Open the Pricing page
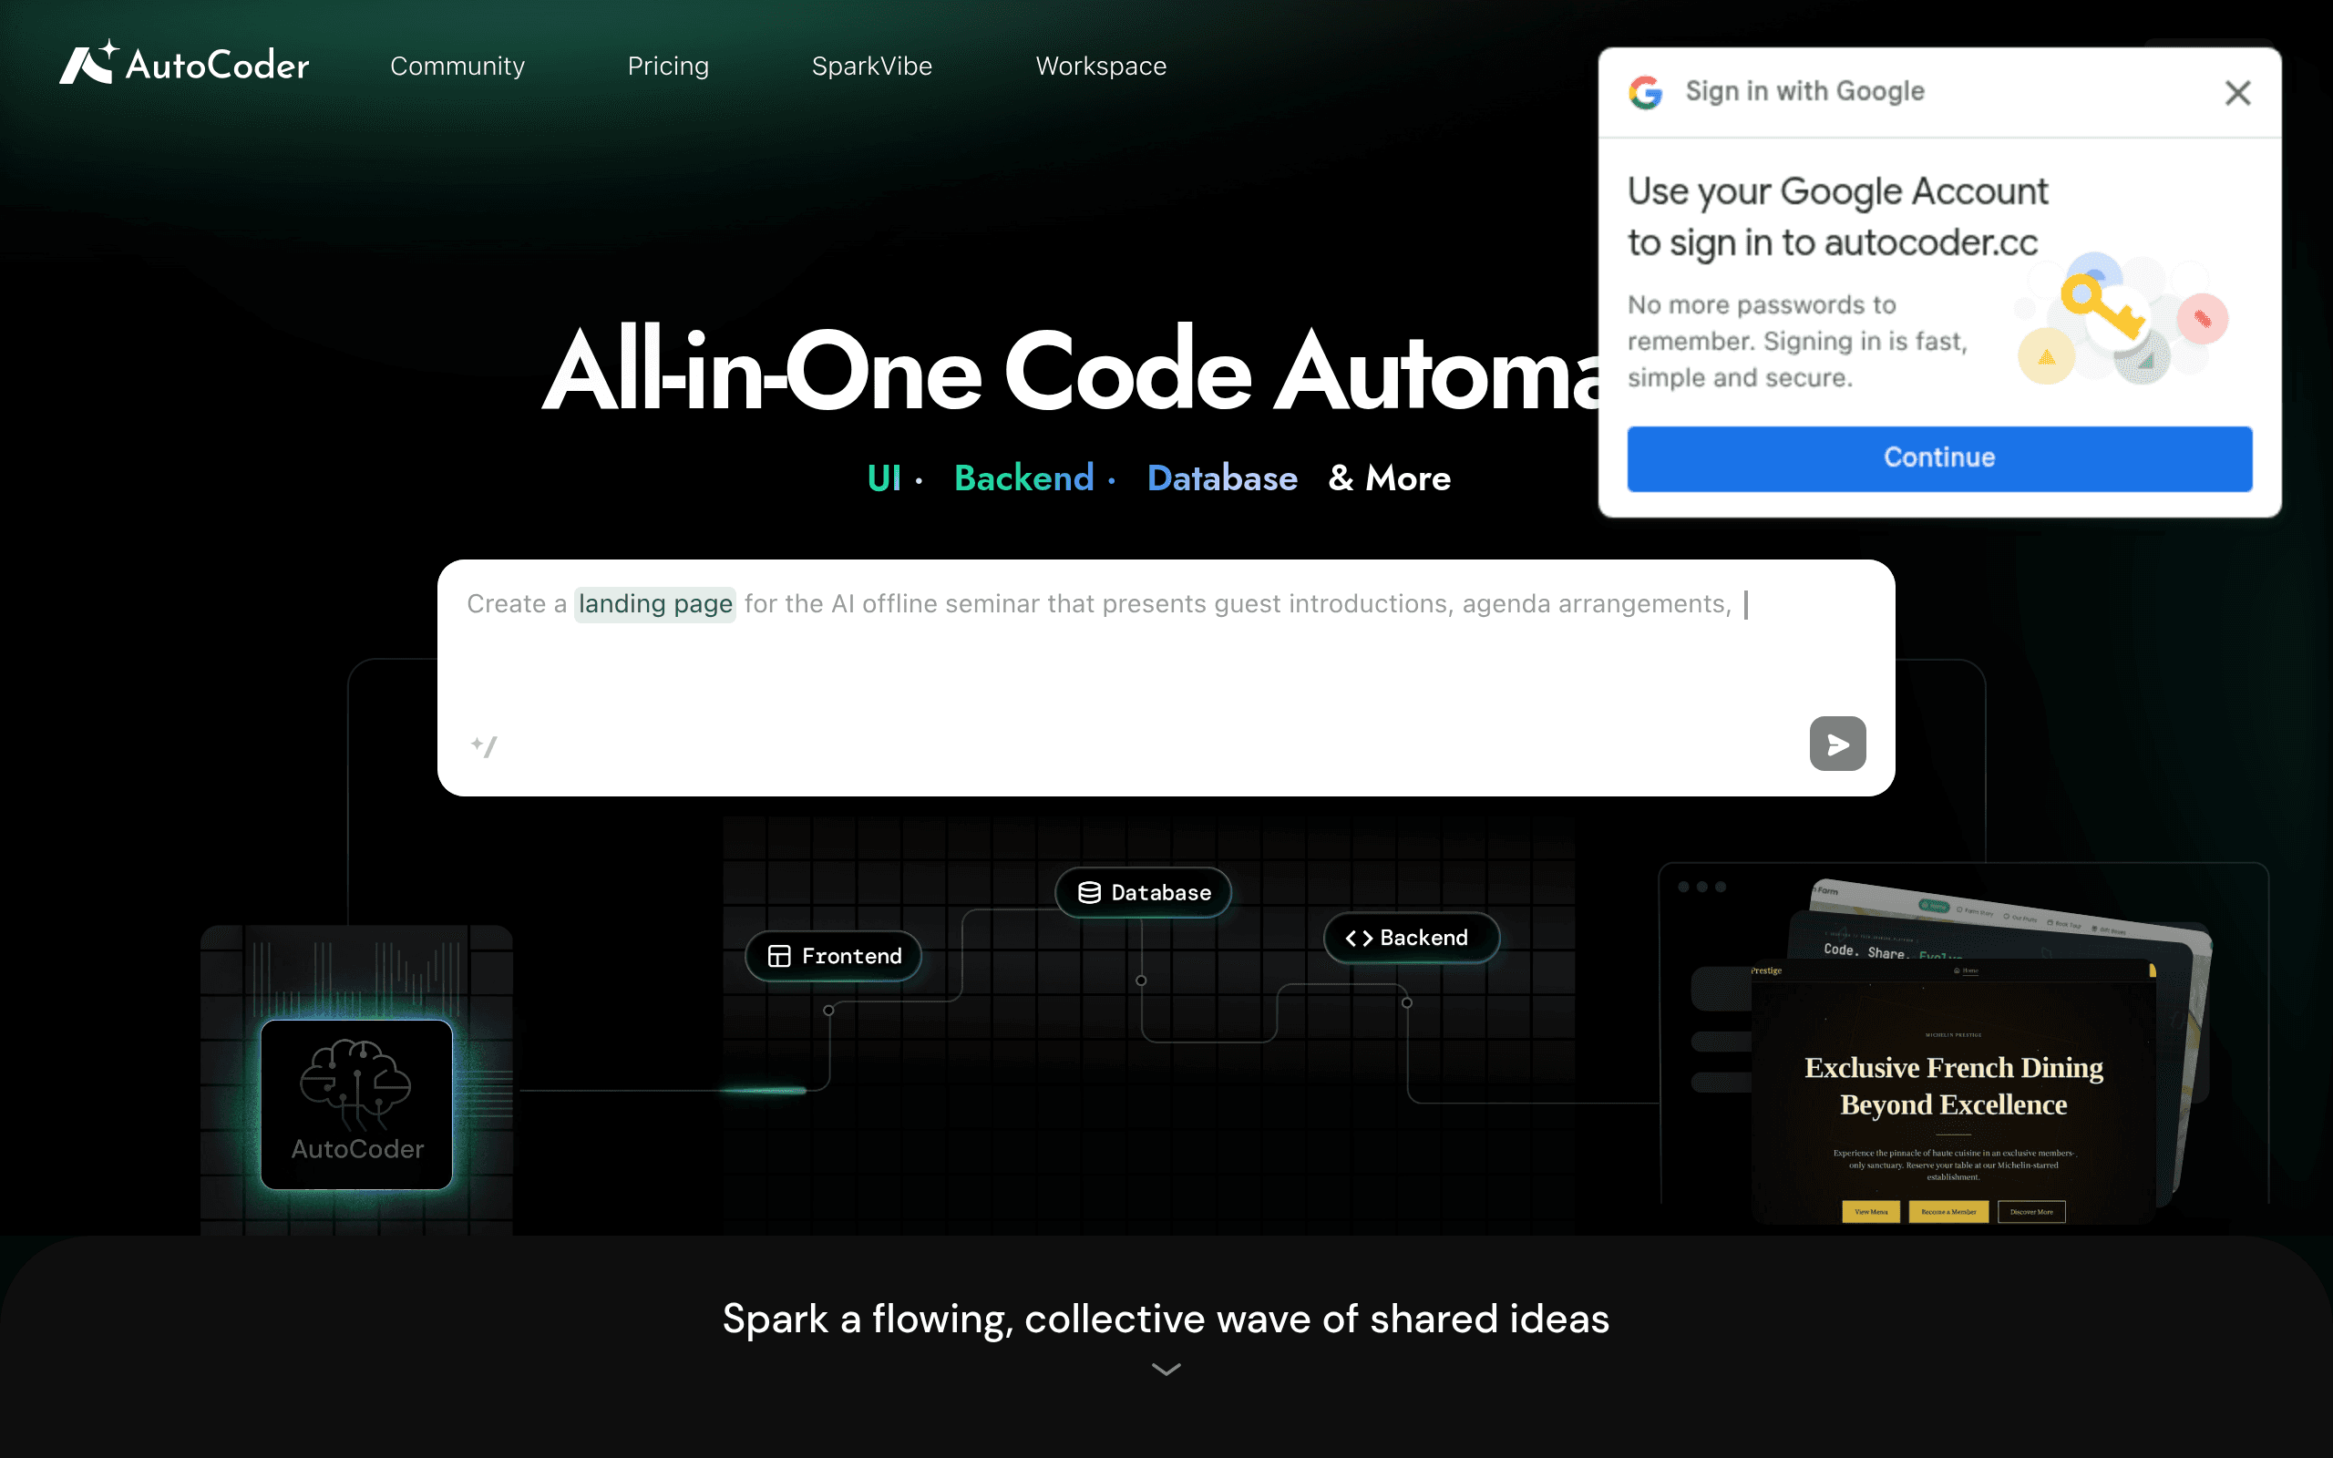 click(x=668, y=66)
